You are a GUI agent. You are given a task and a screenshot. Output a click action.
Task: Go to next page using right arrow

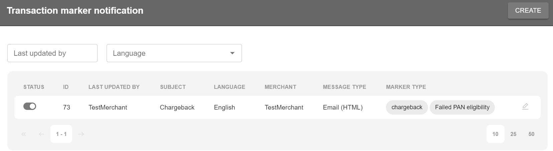(x=81, y=134)
